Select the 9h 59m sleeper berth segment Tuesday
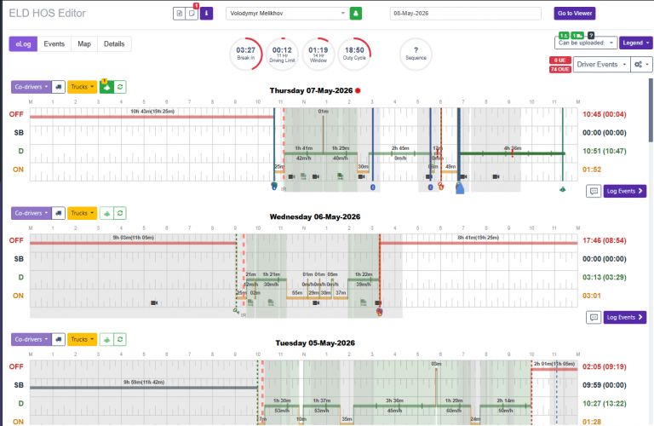Viewport: 654px width, 426px height. 143,388
